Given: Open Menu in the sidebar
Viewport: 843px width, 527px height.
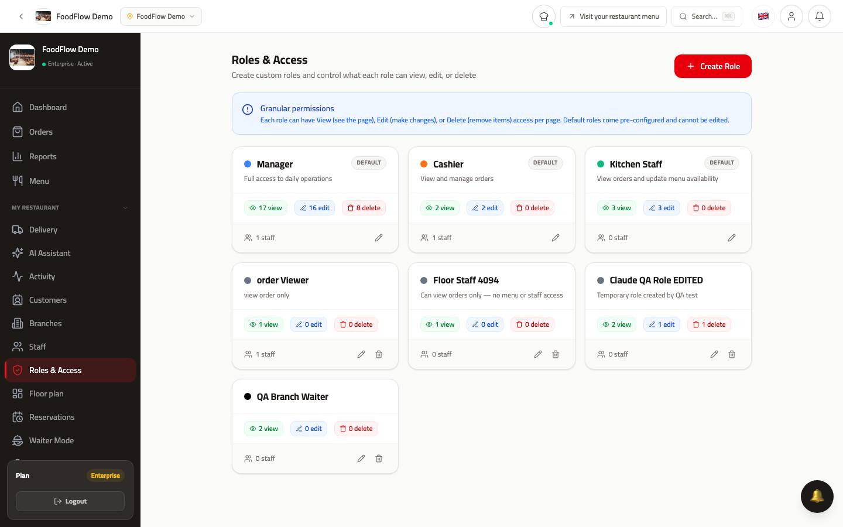Looking at the screenshot, I should (70, 181).
